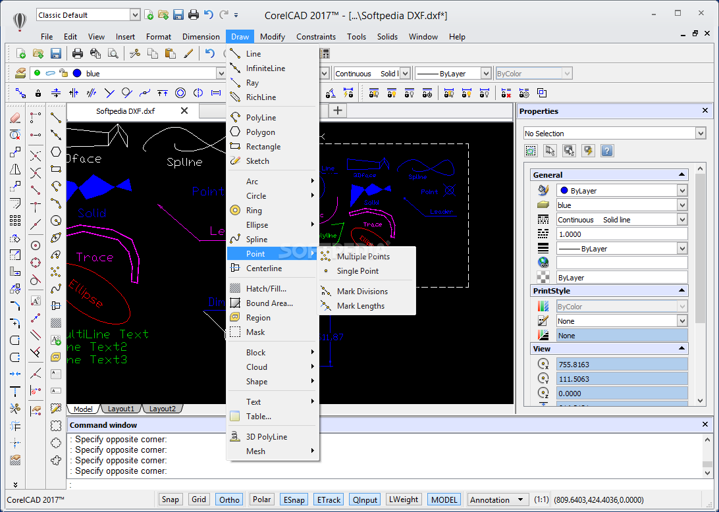
Task: Open the Annotation scale dropdown
Action: click(x=496, y=499)
